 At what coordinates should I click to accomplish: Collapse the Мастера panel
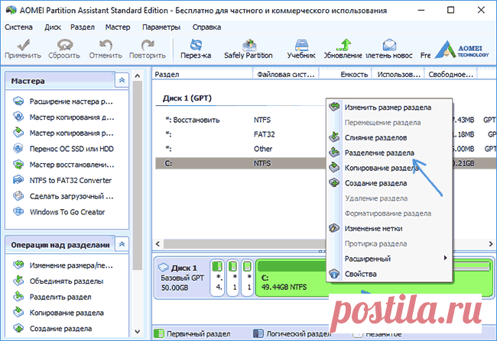point(122,81)
